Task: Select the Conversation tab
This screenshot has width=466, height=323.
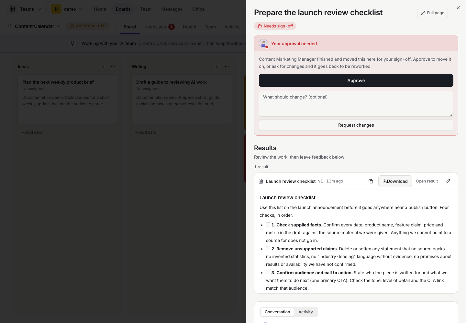Action: [x=277, y=312]
